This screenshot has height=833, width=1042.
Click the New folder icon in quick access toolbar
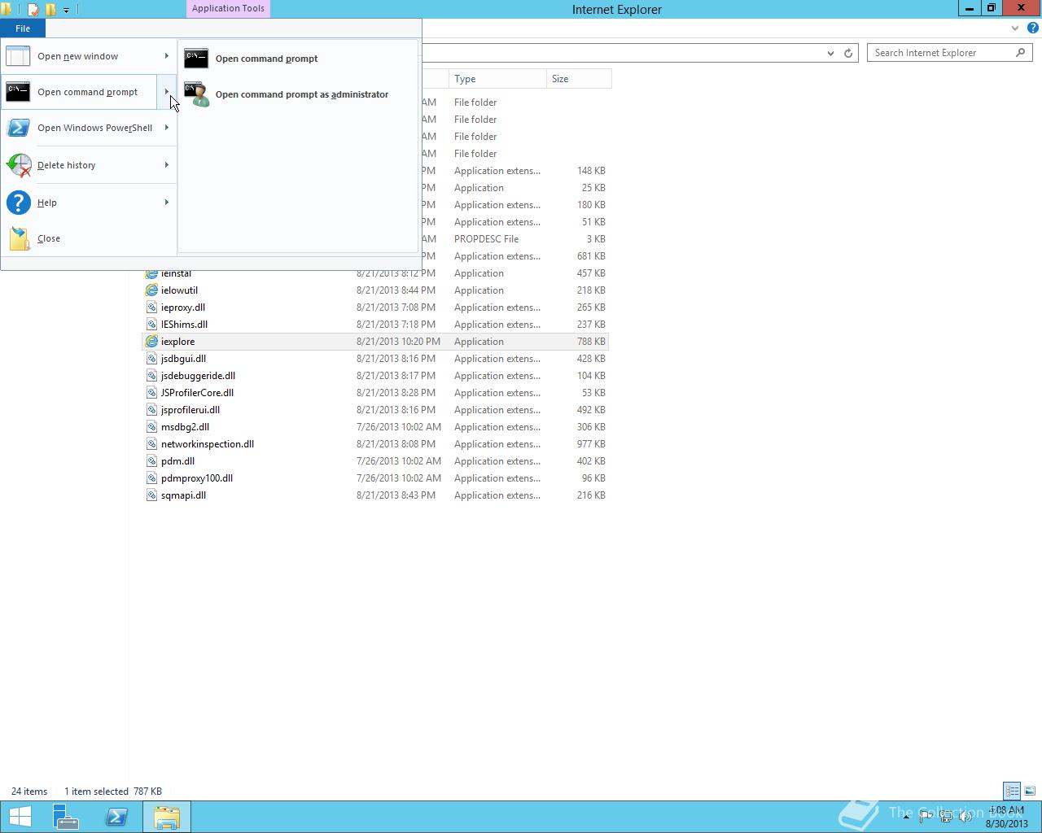pos(50,10)
